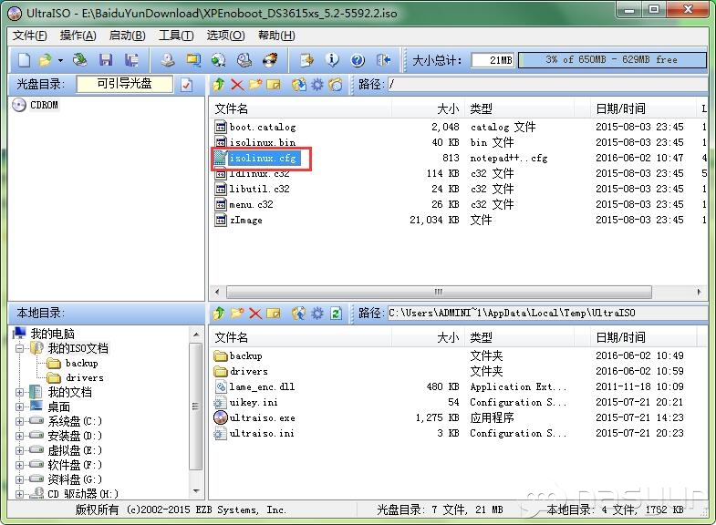Click the Up folder icon in local pane toolbar
716x525 pixels.
pos(219,313)
